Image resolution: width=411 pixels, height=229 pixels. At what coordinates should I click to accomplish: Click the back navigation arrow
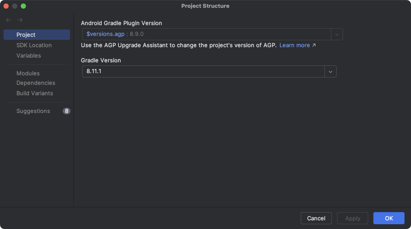(9, 20)
